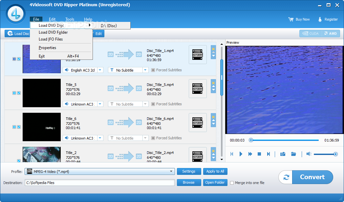
Task: Uncheck the Title_6 checkbox
Action: [x=19, y=127]
